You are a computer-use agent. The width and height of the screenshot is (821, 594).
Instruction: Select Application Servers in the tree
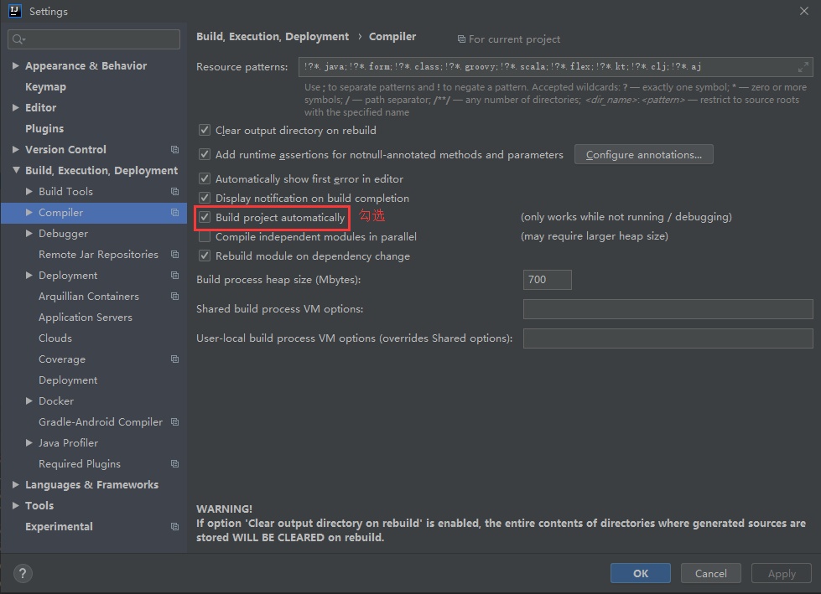[86, 318]
